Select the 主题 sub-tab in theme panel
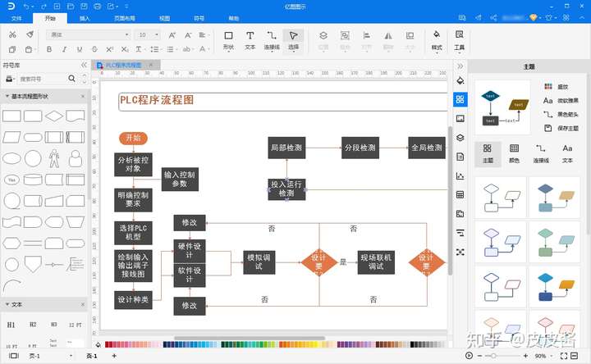Viewport: 591px width, 364px height. [x=488, y=153]
